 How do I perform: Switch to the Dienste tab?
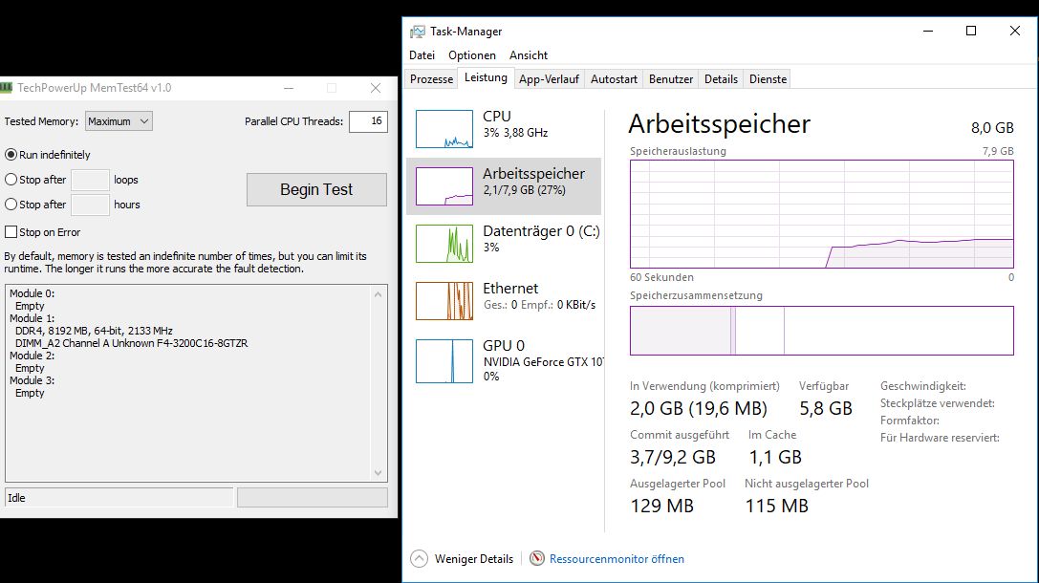pos(768,78)
